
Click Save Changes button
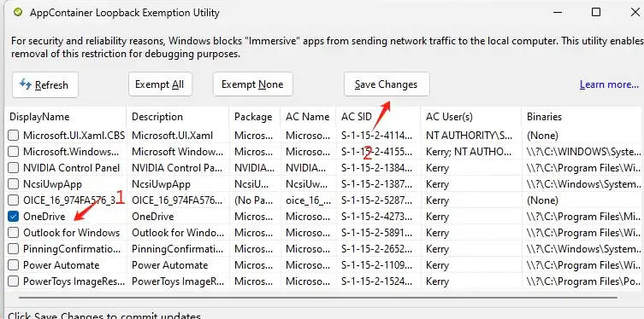coord(387,84)
